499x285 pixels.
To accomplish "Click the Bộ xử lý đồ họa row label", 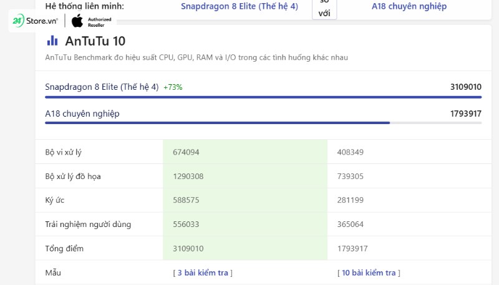I will click(x=73, y=176).
